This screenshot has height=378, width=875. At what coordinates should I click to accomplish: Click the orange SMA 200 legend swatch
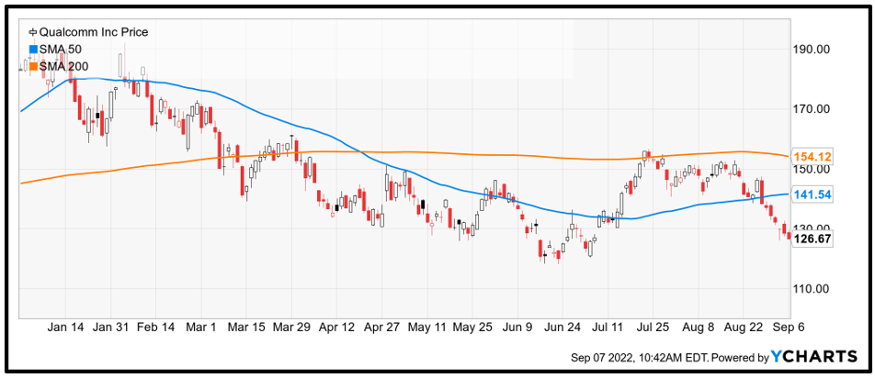click(33, 66)
